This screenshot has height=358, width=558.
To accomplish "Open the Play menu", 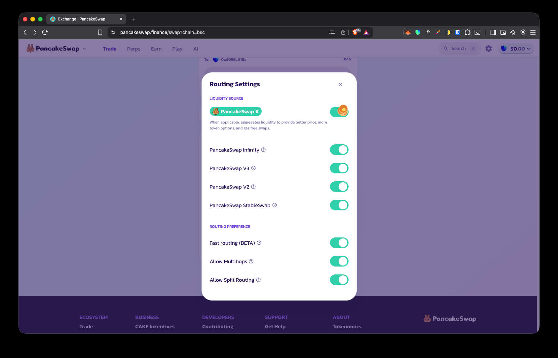I will click(177, 49).
